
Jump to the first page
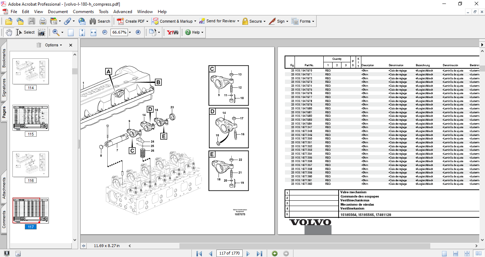point(199,253)
